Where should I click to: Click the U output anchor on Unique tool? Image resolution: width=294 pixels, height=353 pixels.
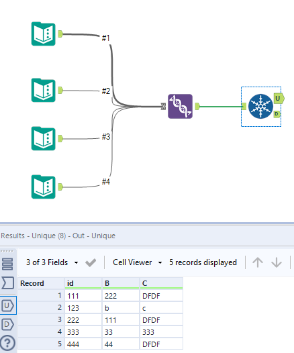(279, 99)
